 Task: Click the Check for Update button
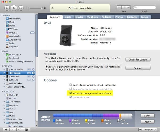(138, 60)
